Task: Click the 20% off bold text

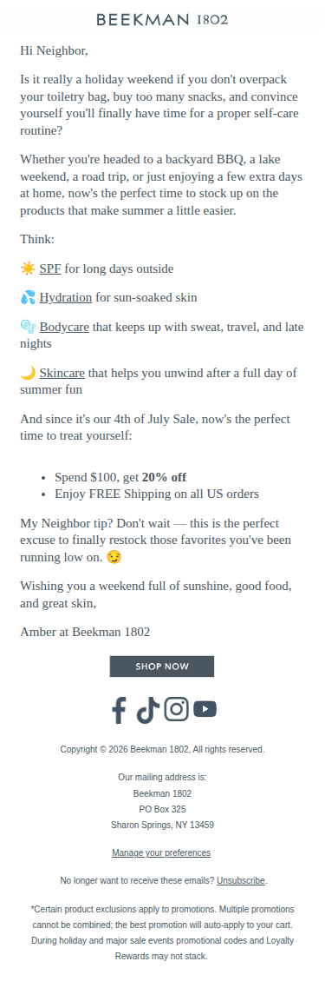Action: pyautogui.click(x=164, y=477)
